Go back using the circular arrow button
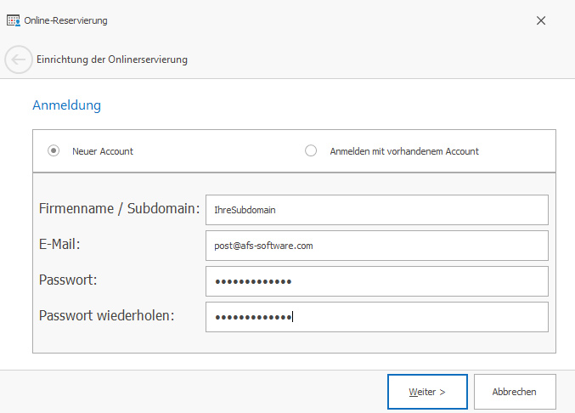Screen dimensions: 575x413 (19, 59)
